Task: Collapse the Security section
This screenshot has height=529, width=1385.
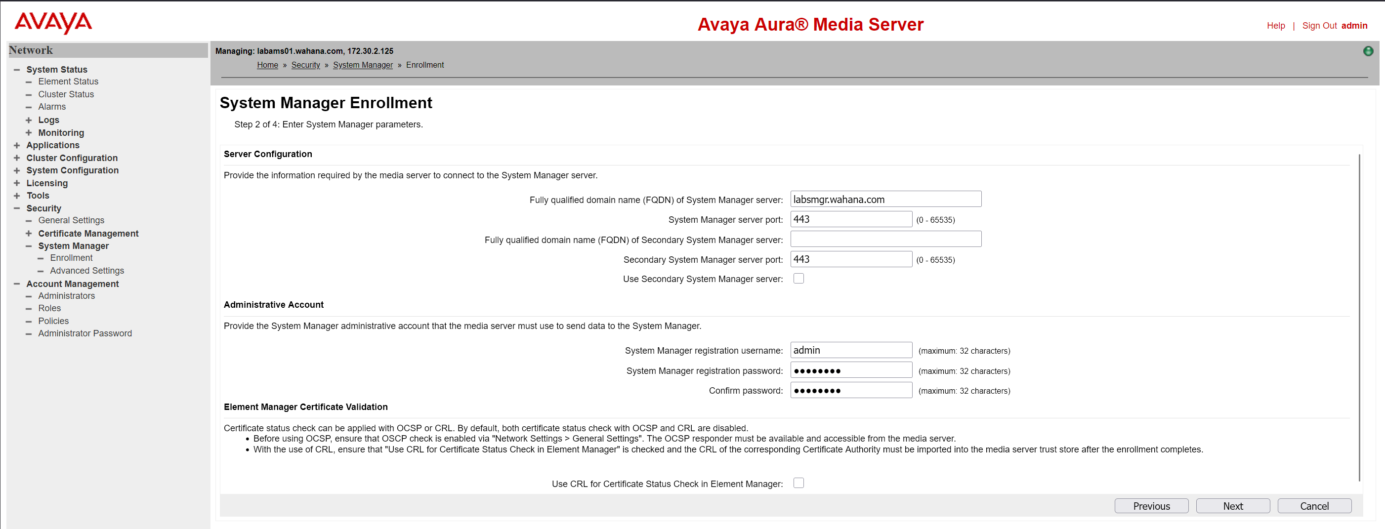Action: click(x=17, y=208)
